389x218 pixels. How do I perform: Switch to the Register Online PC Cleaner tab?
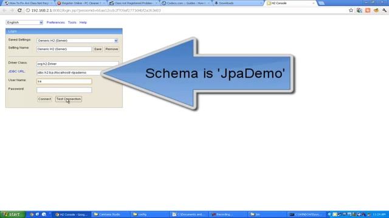pos(81,3)
